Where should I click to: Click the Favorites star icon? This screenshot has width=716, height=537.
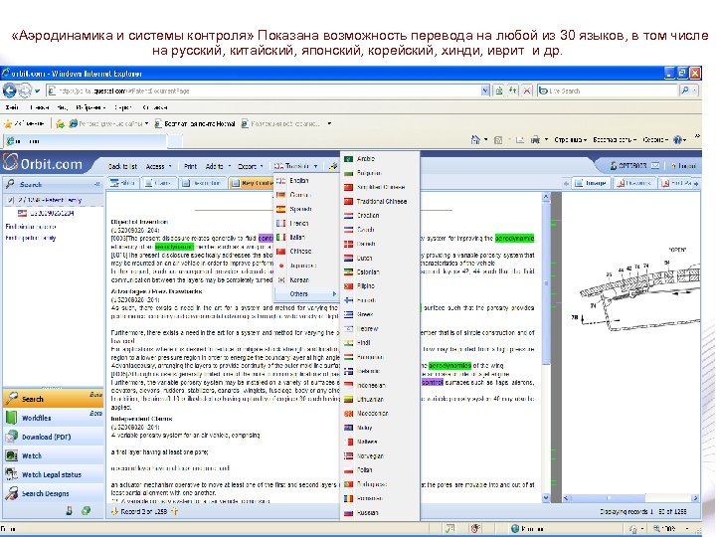pos(8,123)
